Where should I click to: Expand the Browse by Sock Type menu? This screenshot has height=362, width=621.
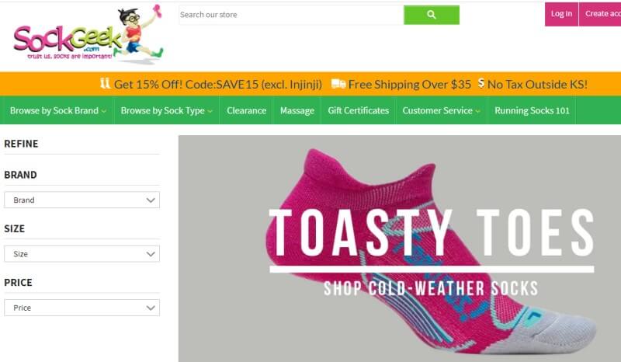(166, 110)
